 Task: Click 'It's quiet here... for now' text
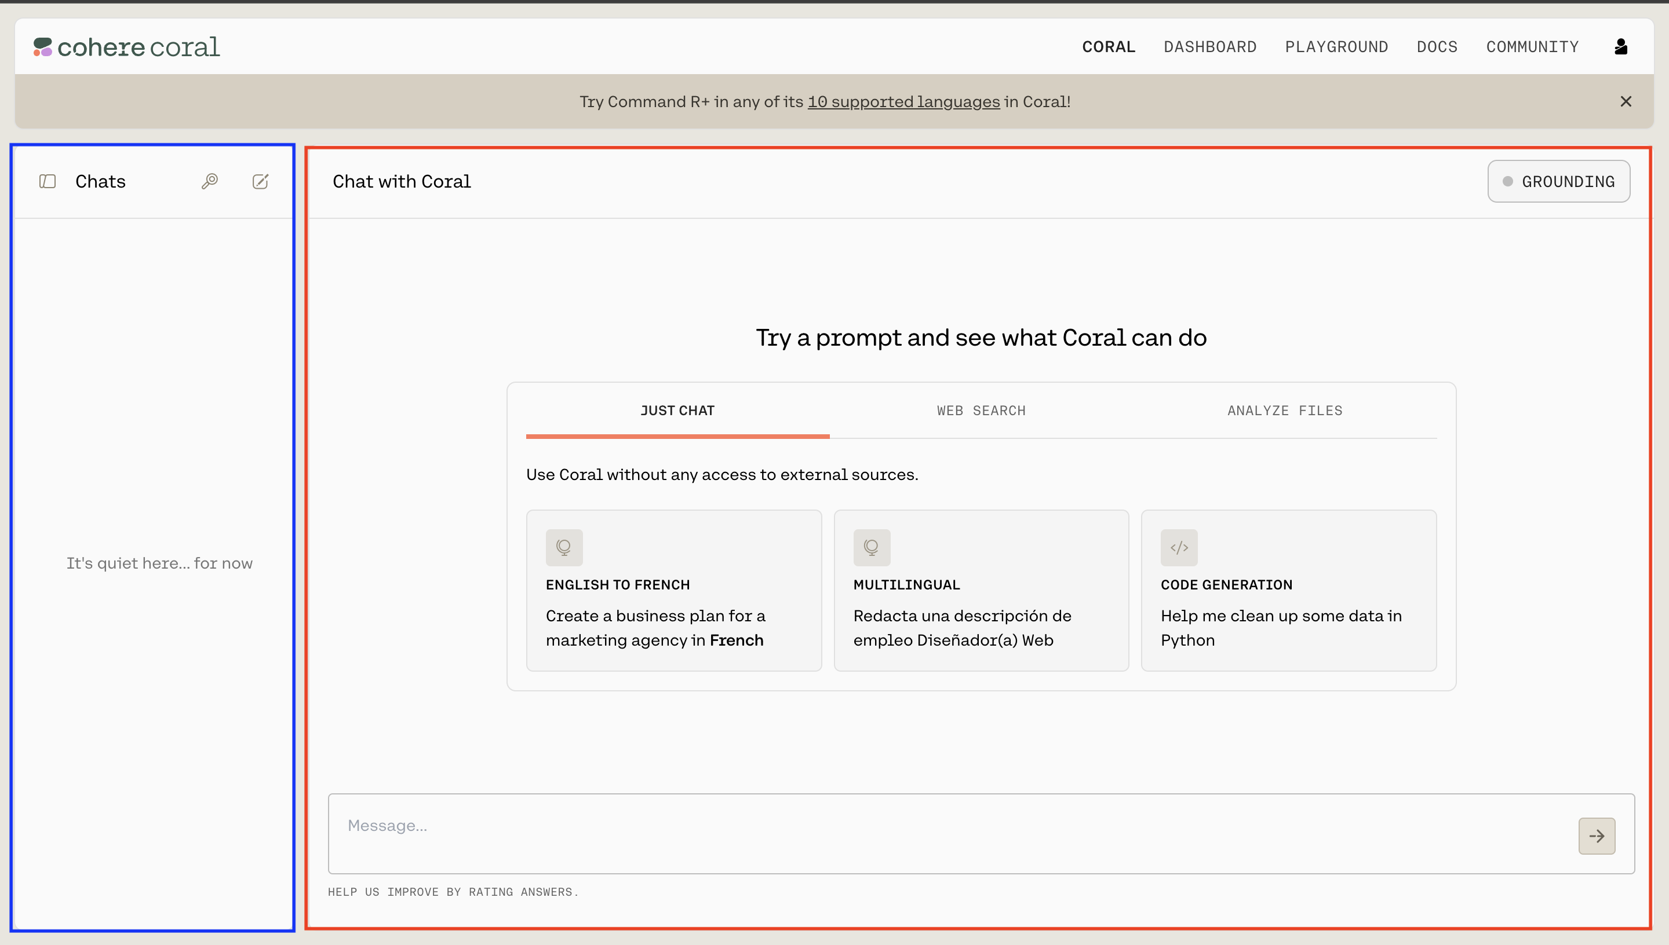coord(159,563)
